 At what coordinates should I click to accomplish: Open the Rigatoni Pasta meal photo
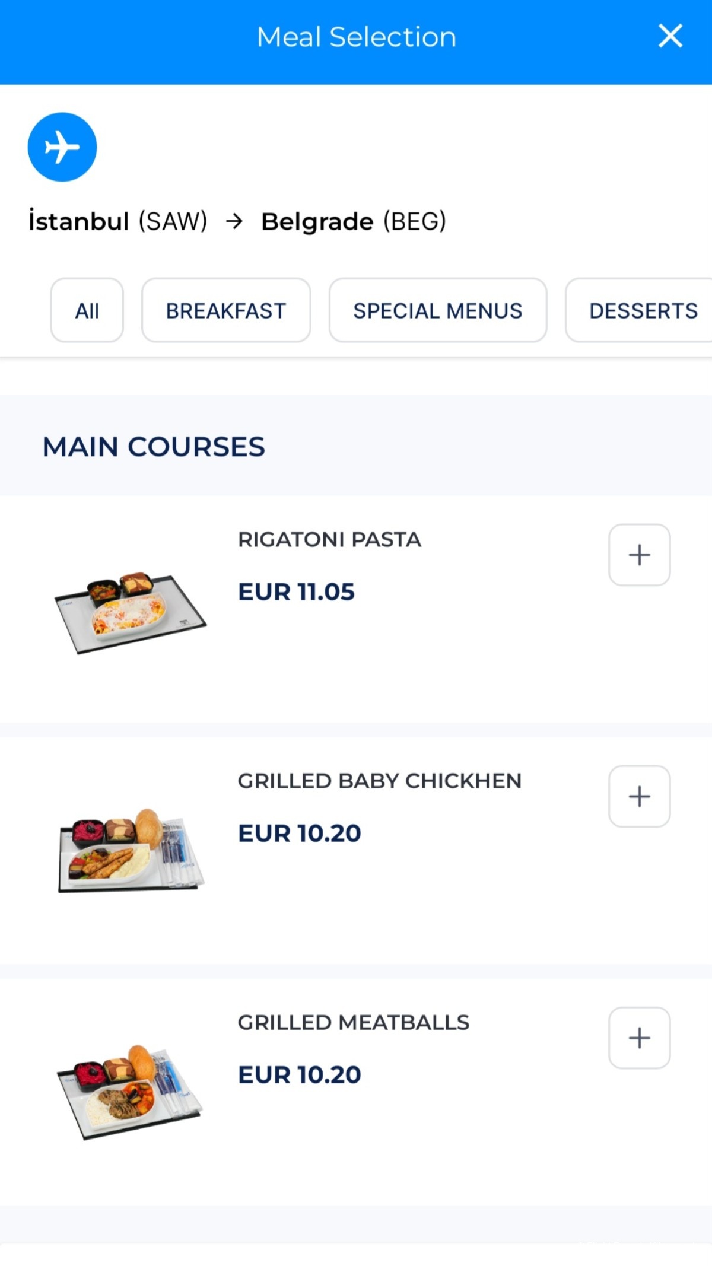[131, 612]
